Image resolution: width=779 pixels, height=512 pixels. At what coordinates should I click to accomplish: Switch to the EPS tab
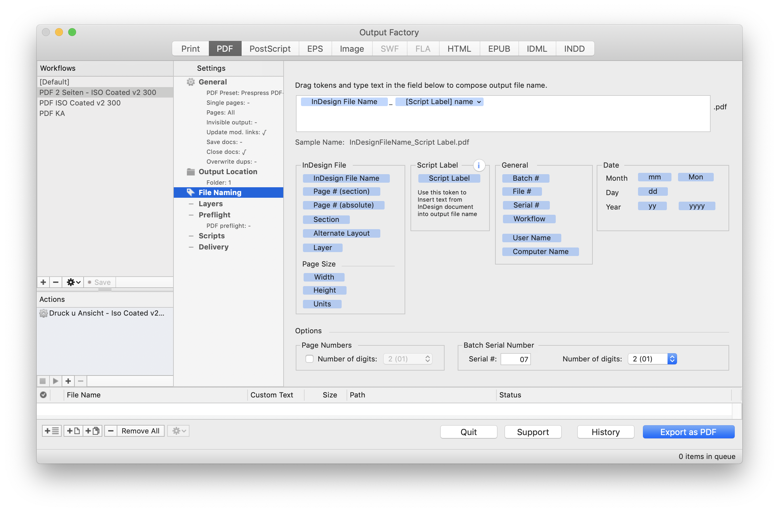(x=315, y=49)
